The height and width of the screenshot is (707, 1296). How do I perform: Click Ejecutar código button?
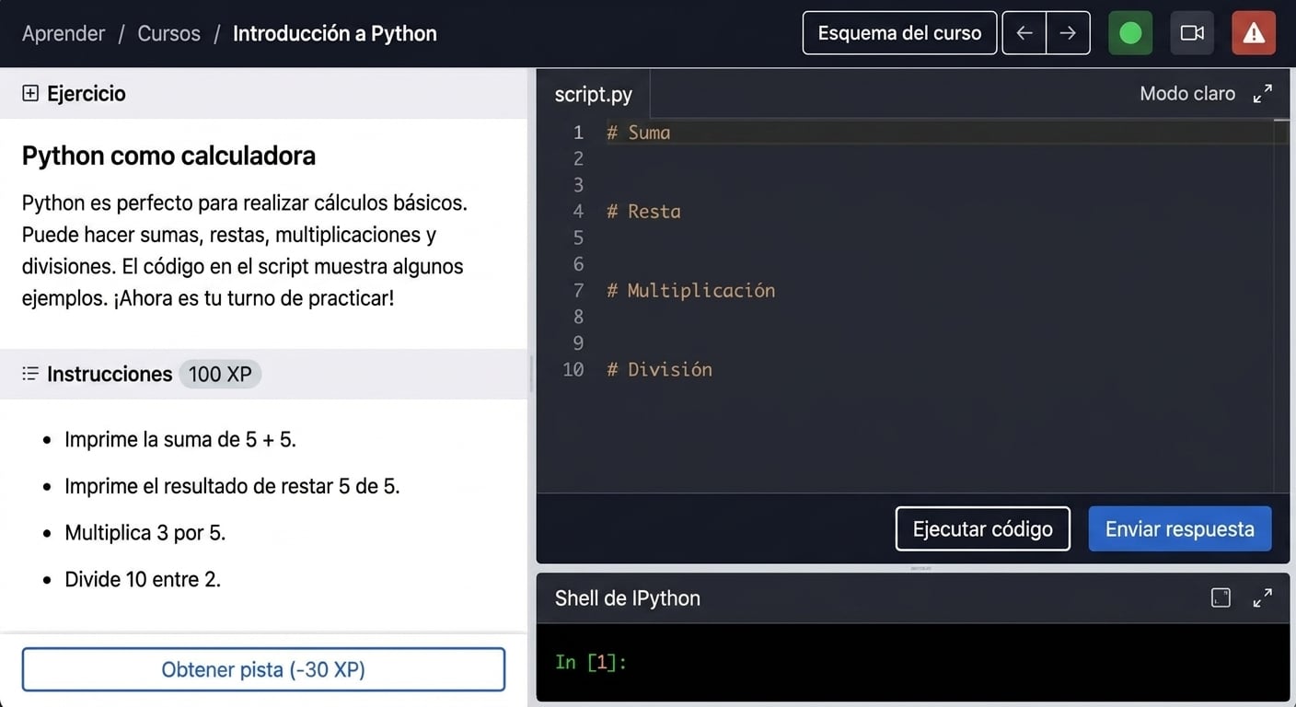(982, 529)
